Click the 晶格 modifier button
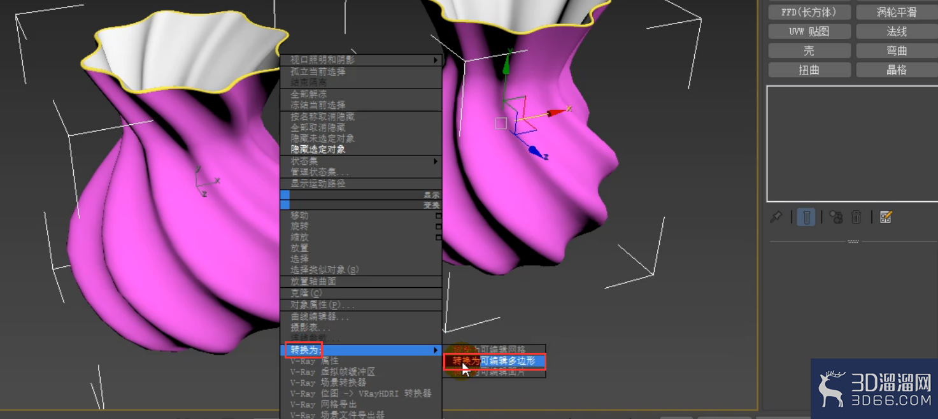Screen dimensions: 938x419 pos(897,69)
